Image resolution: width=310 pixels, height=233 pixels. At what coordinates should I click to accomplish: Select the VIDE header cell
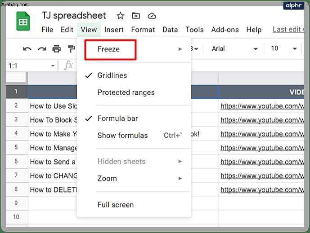click(261, 92)
